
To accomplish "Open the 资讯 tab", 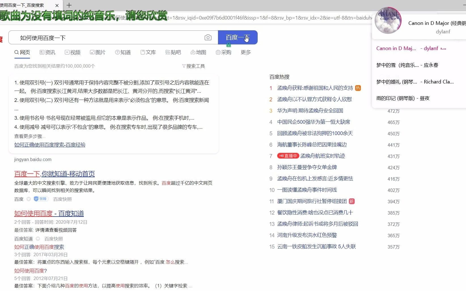I will 47,52.
